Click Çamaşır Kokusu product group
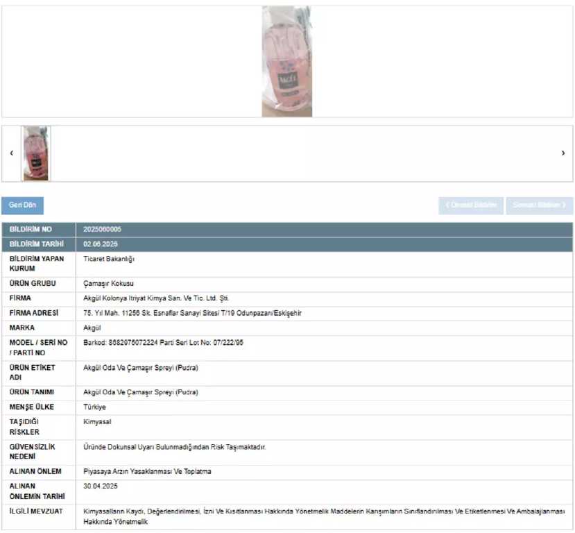The width and height of the screenshot is (575, 533). (108, 284)
